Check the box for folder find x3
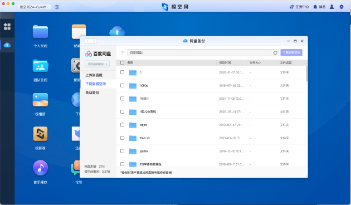Screen dimensions: 351x205 [122, 138]
